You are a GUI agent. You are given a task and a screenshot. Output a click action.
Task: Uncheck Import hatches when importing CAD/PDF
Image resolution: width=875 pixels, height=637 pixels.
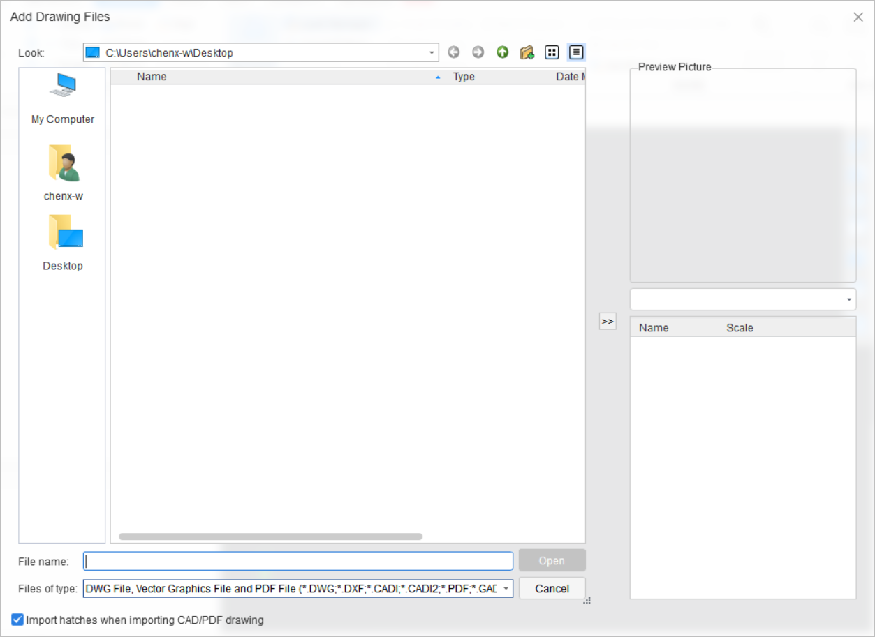(17, 620)
